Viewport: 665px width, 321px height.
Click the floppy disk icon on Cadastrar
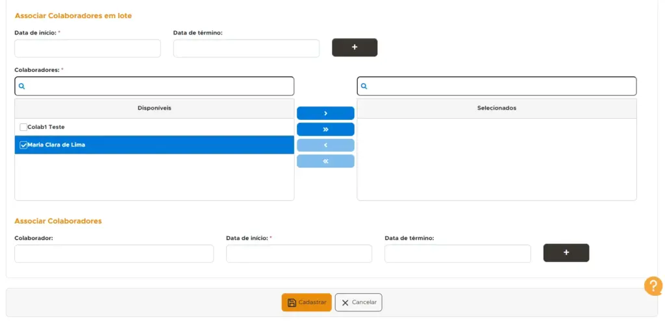coord(292,302)
